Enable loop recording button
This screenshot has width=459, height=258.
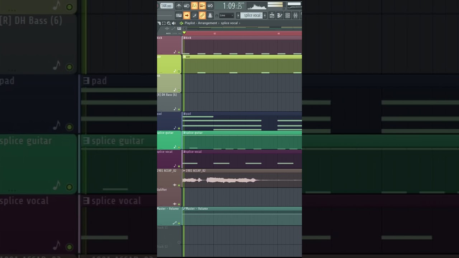[210, 6]
